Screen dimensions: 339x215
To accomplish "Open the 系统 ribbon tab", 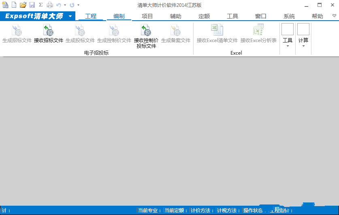I will (289, 16).
